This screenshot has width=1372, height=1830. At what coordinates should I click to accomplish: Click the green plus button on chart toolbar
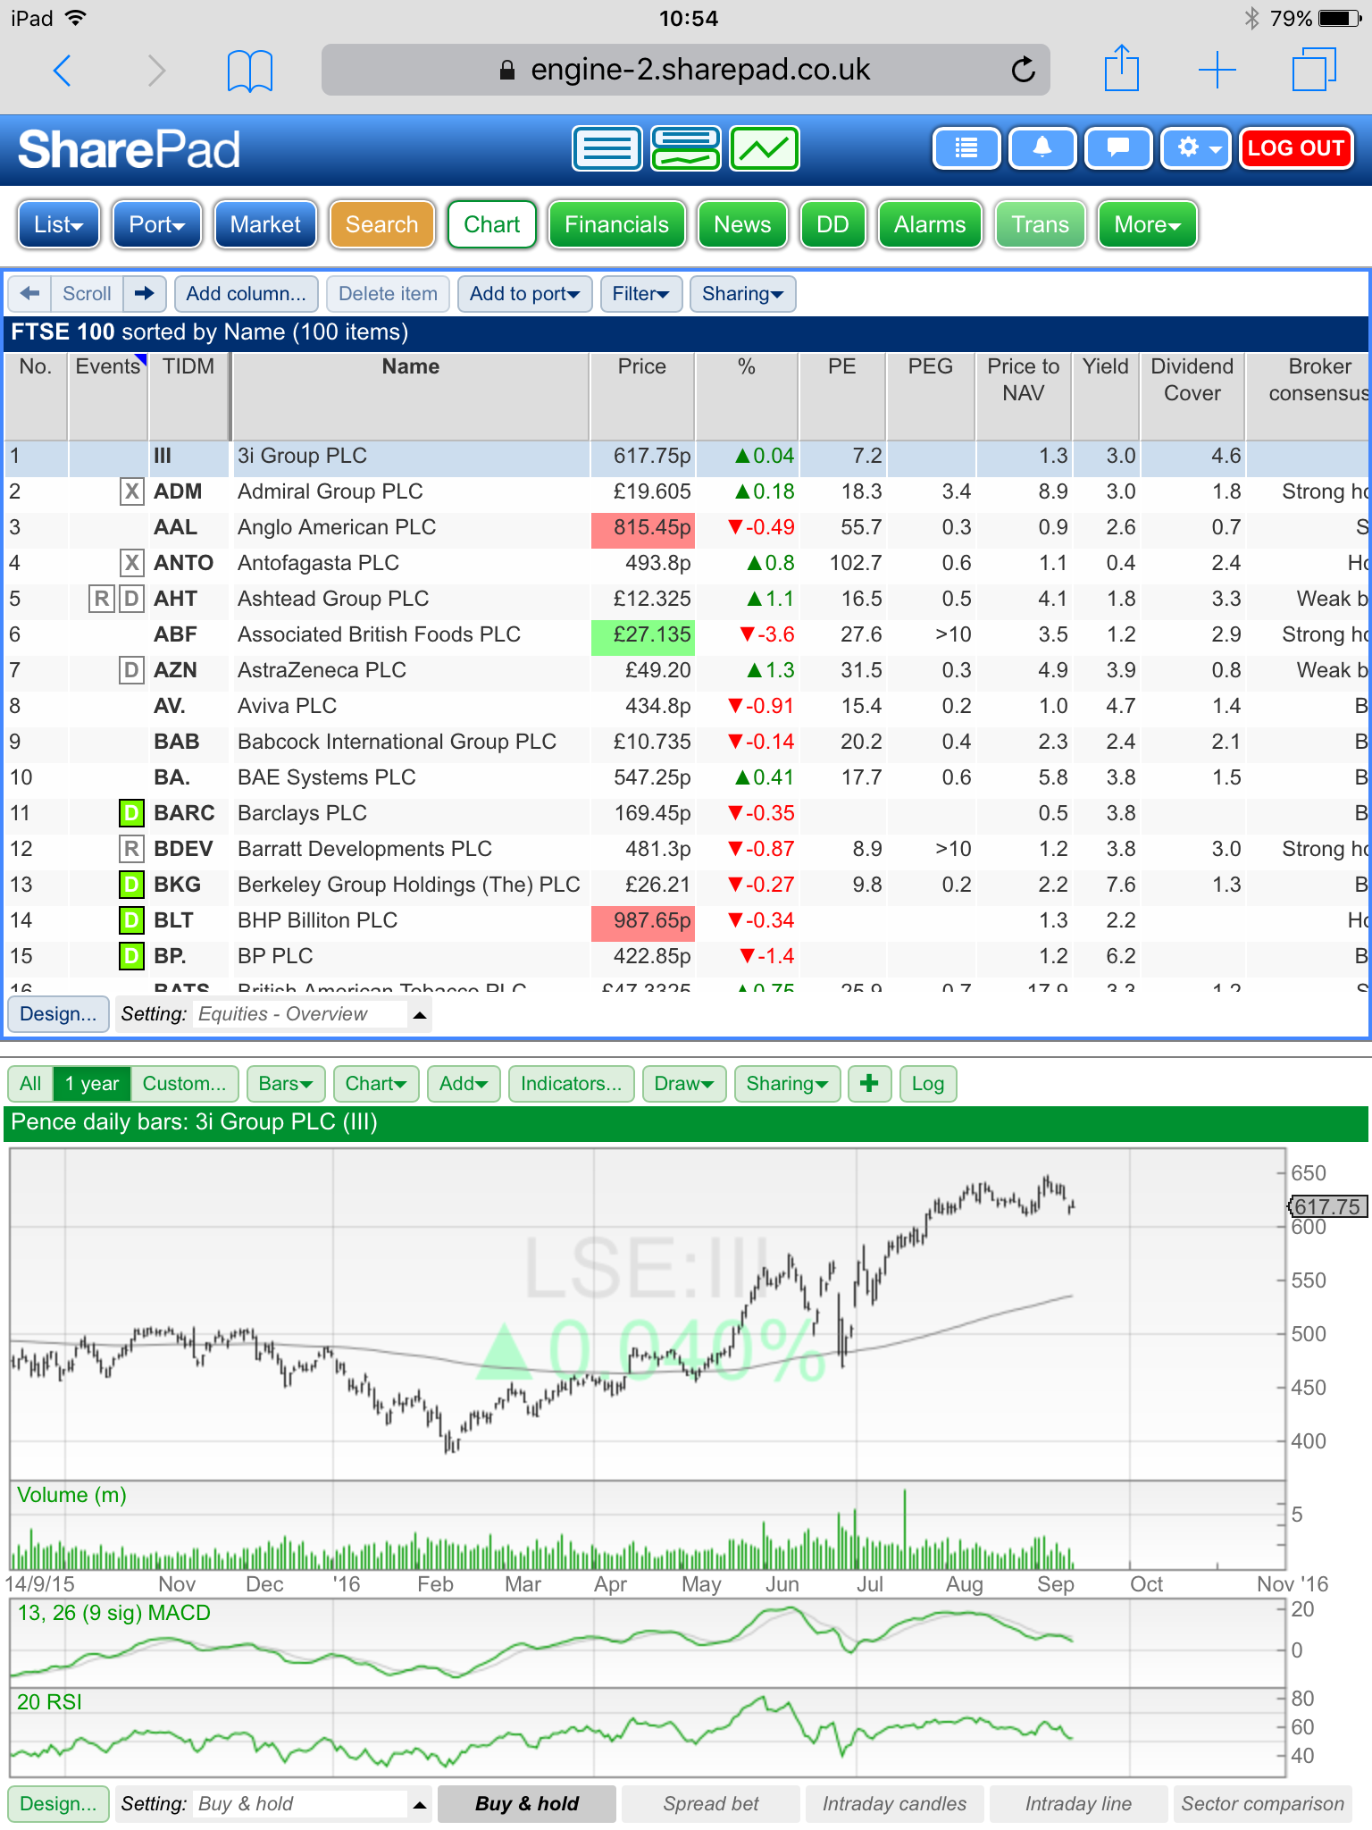click(869, 1084)
